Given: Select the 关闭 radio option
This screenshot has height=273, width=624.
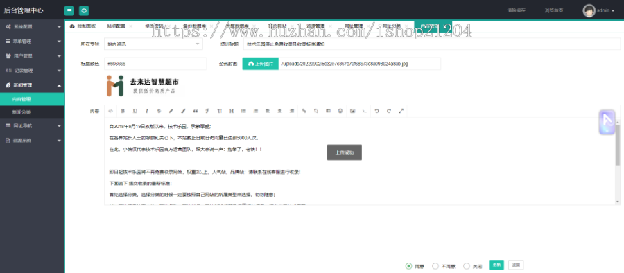Looking at the screenshot, I should tap(467, 266).
